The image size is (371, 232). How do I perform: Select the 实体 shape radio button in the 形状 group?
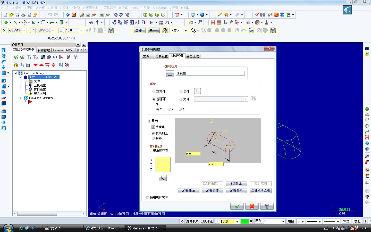point(181,92)
